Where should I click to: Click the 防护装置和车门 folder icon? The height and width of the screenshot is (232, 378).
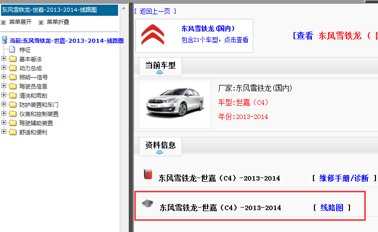[13, 105]
